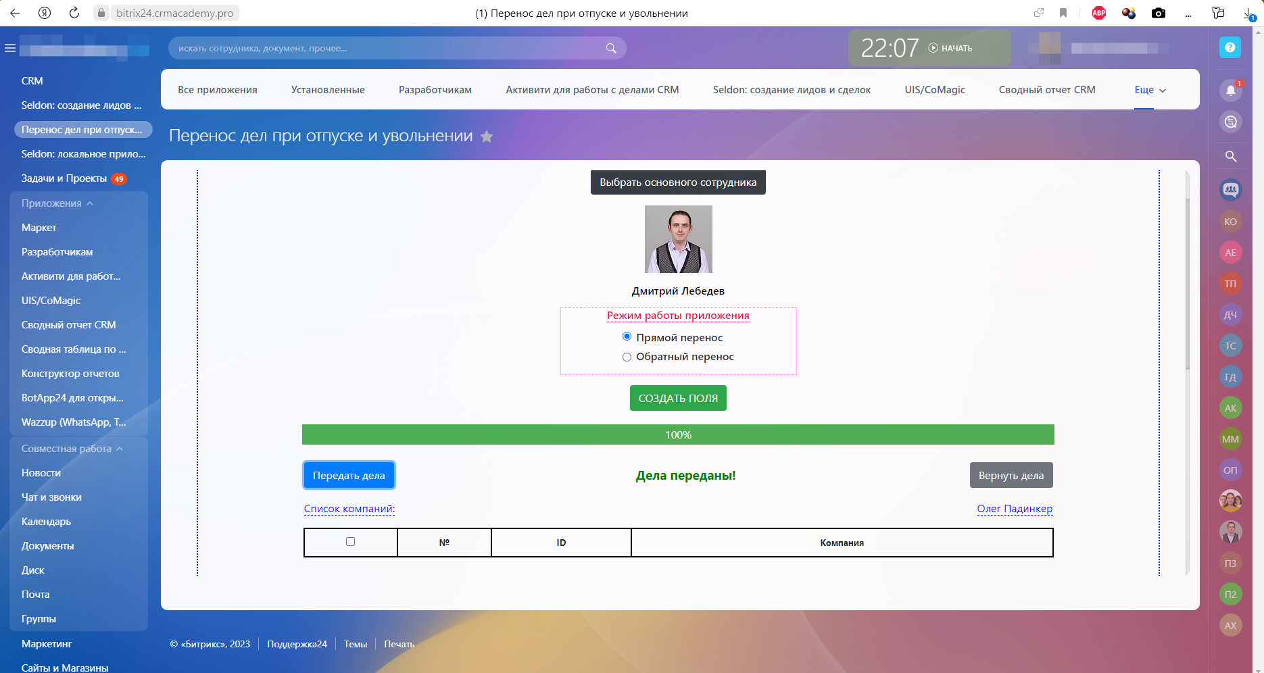Add page to favorites with star icon

click(487, 136)
